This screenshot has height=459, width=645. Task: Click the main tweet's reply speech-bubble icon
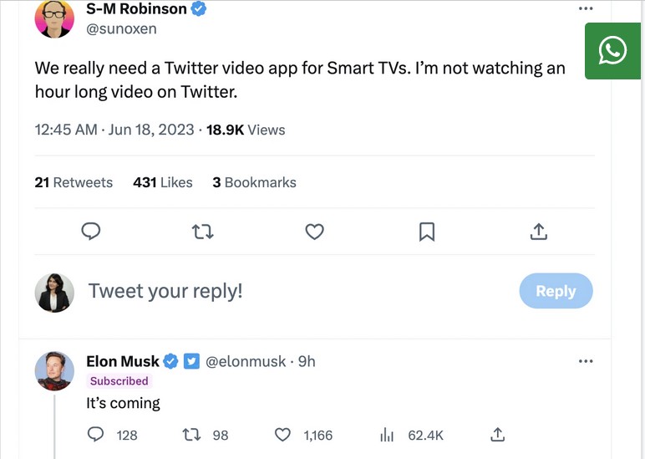click(91, 232)
